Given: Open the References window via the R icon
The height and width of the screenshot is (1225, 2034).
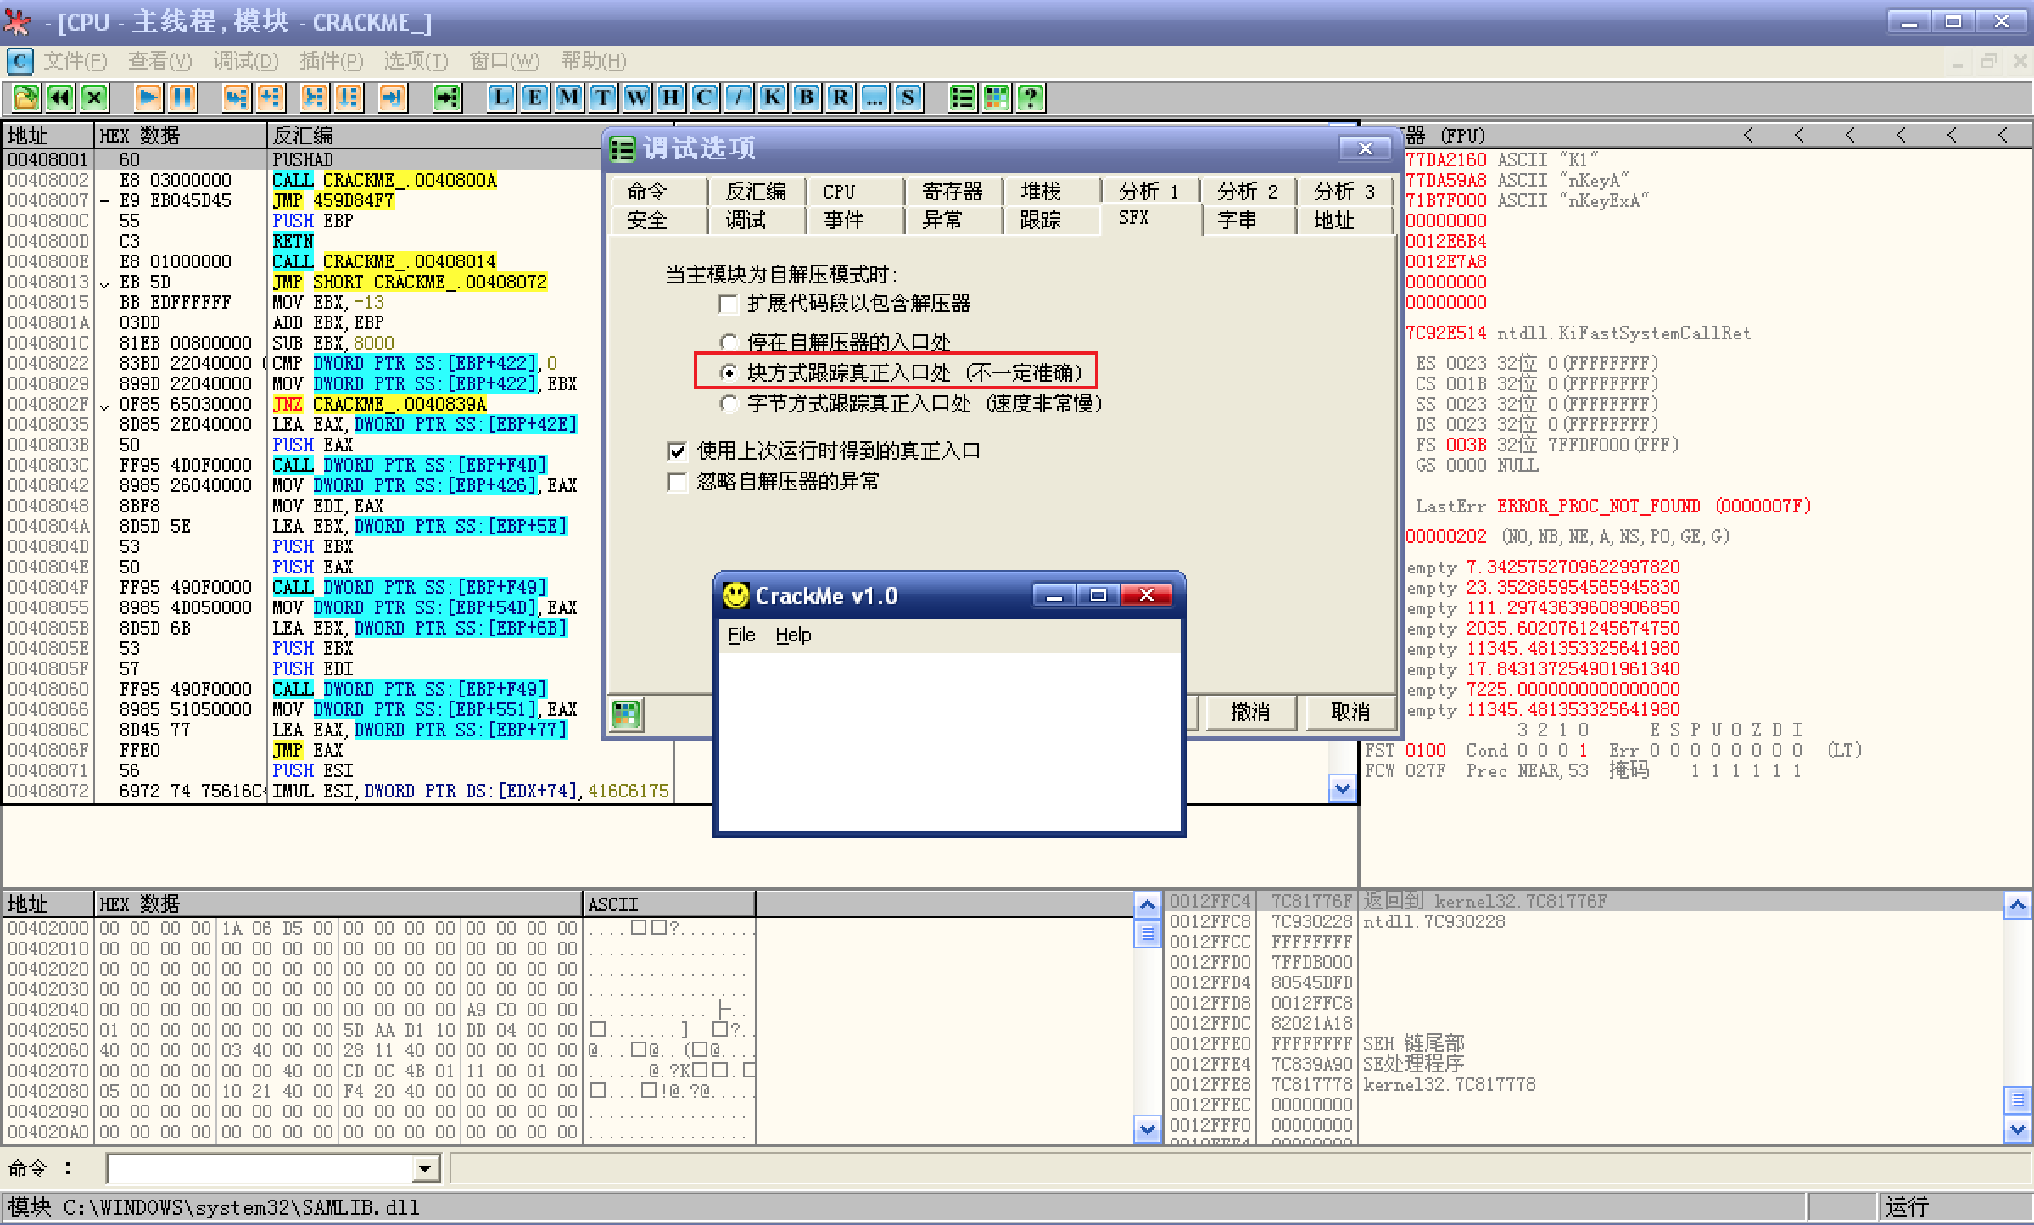Looking at the screenshot, I should (840, 98).
